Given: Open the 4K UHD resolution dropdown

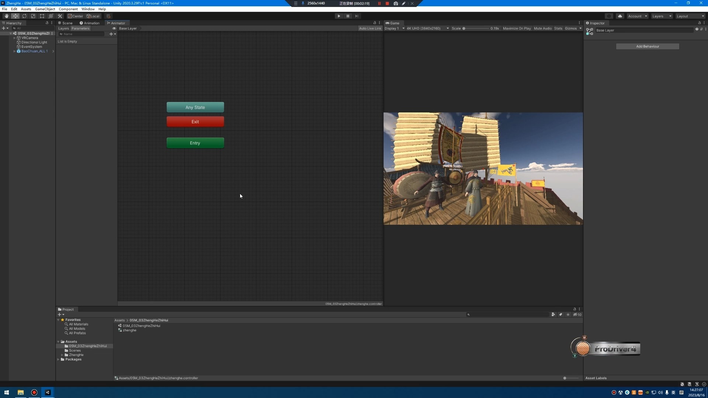Looking at the screenshot, I should point(427,28).
